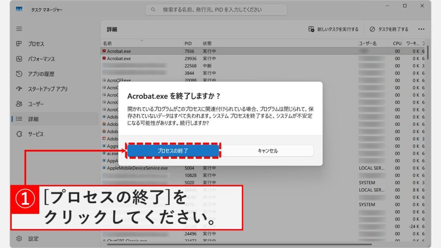
Task: Open the hamburger navigation menu
Action: [19, 29]
